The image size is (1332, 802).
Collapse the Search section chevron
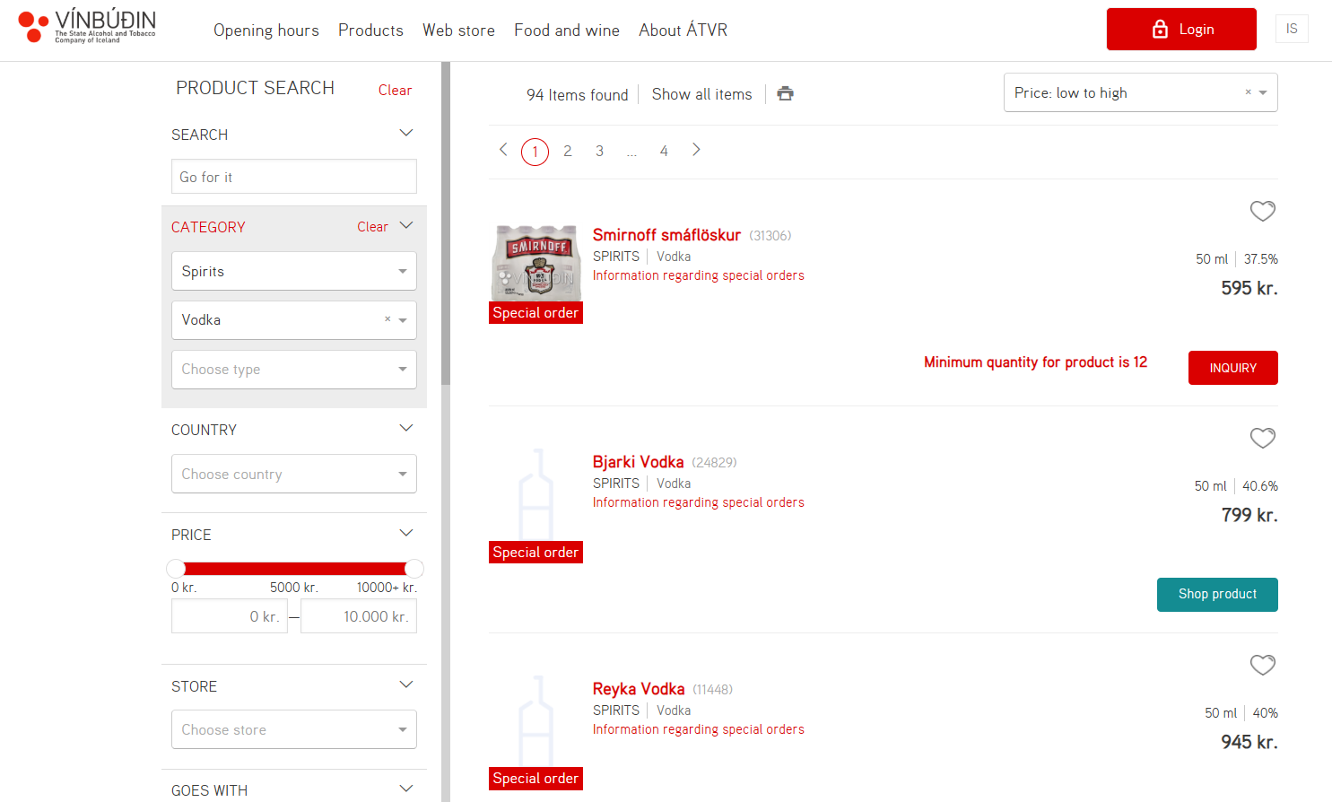click(405, 134)
